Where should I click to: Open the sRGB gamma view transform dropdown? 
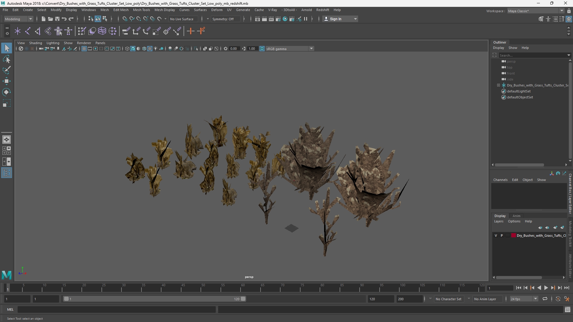coord(289,49)
